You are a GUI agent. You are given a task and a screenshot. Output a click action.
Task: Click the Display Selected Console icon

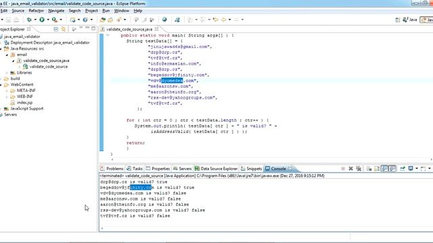pyautogui.click(x=411, y=168)
